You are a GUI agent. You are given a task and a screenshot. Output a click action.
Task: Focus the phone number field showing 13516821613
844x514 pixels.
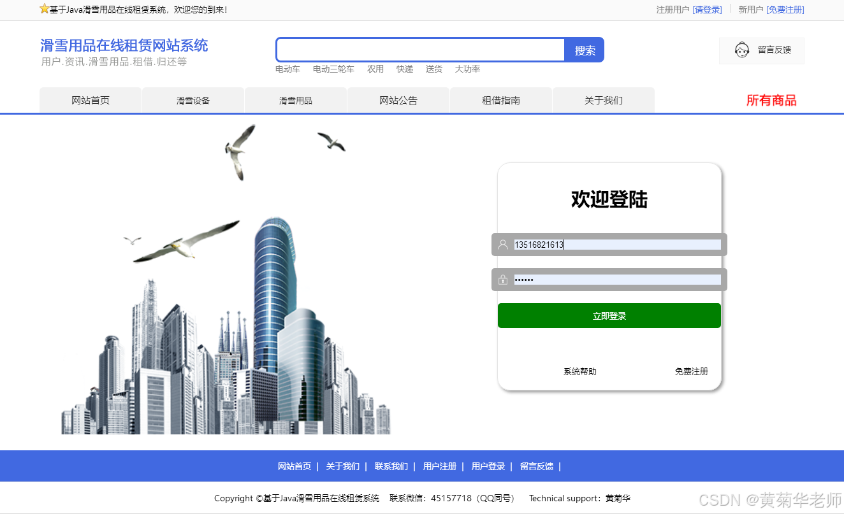[617, 245]
